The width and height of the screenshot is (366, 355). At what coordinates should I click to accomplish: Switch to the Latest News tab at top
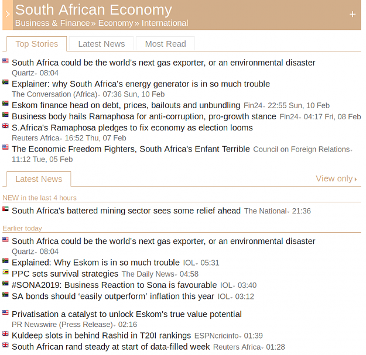[101, 44]
